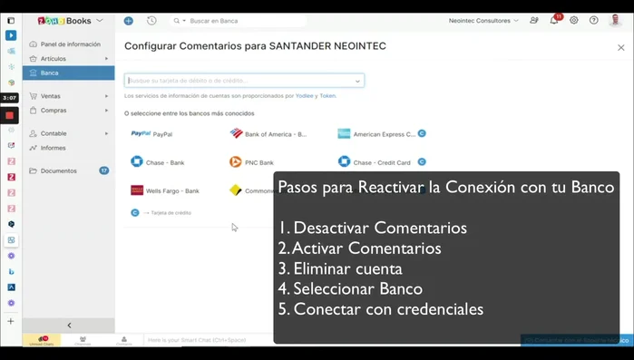This screenshot has width=634, height=360.
Task: Click the snowflake app icon in strip
Action: 11,67
